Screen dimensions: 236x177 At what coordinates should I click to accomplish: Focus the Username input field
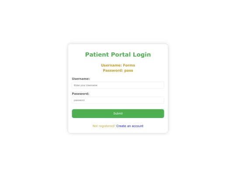pyautogui.click(x=118, y=85)
